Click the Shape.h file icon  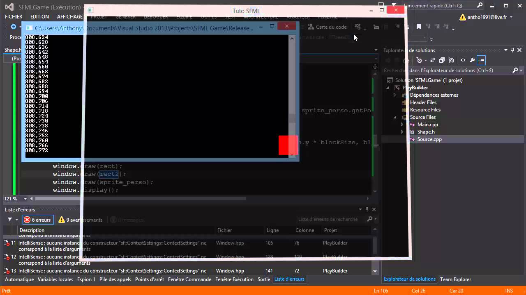[x=412, y=132]
